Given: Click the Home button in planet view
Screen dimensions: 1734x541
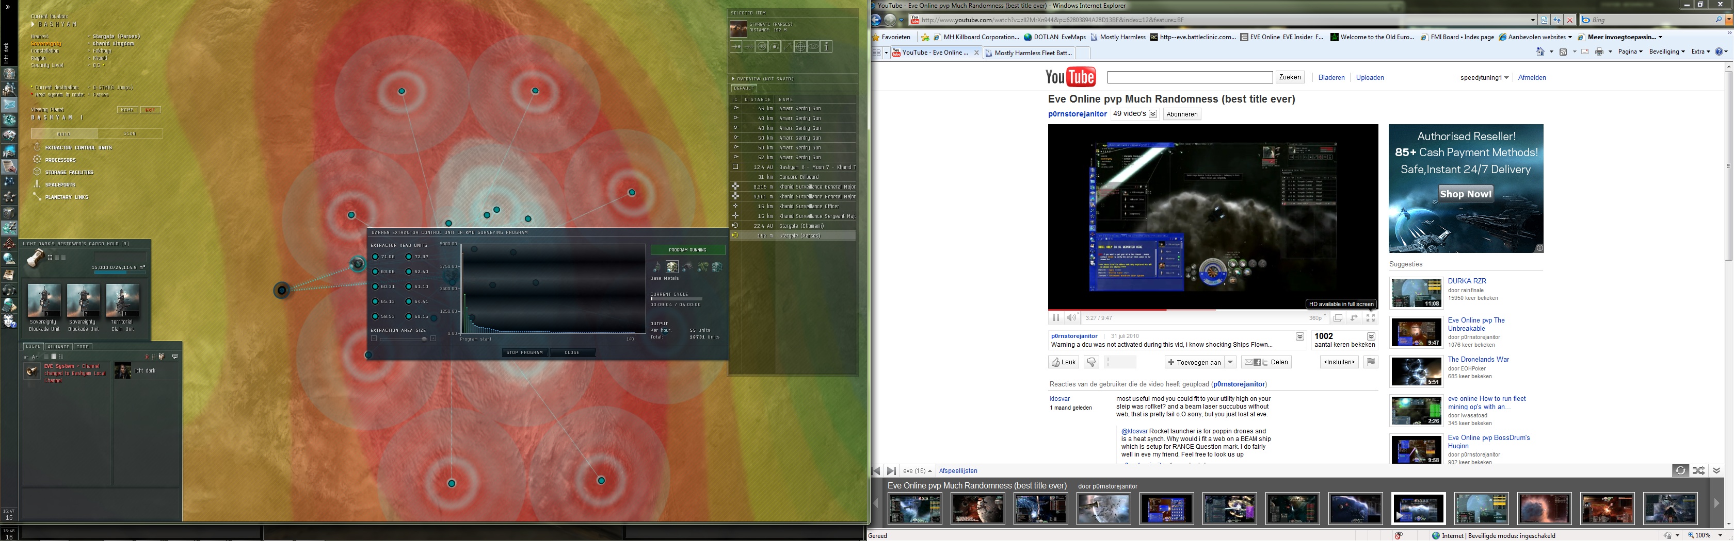Looking at the screenshot, I should click(127, 110).
